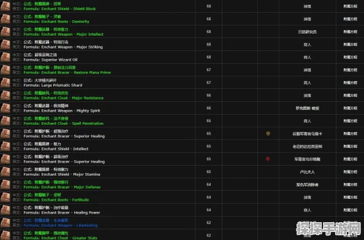Click the icon for Enchant Boots - Fortitude
Image resolution: width=364 pixels, height=240 pixels.
[x=6, y=197]
